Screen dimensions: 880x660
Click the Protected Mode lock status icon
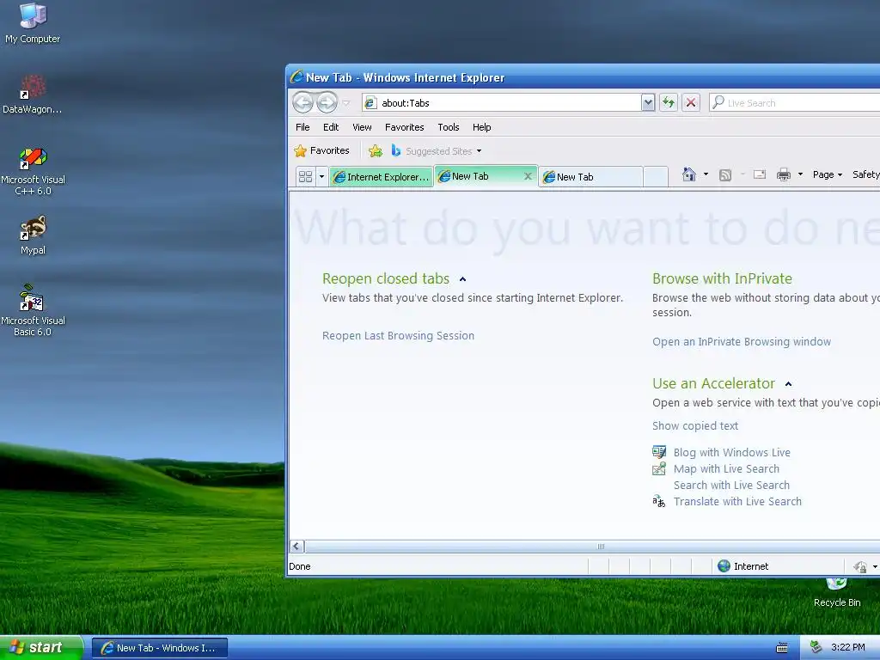(859, 567)
